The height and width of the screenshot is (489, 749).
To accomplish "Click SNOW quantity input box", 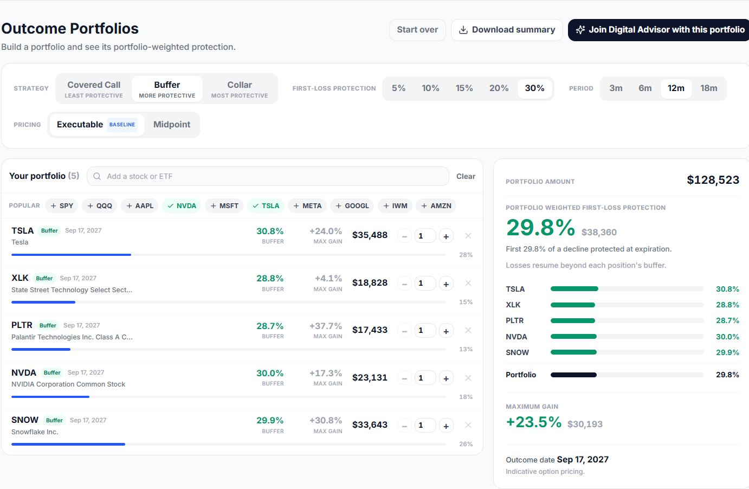I will (x=425, y=426).
